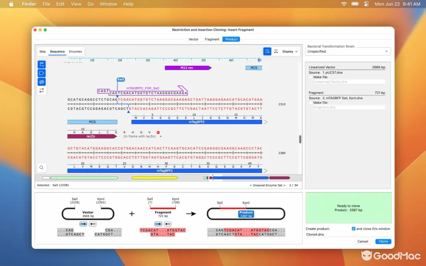Select the reverse orientation arrow under Vector
The height and width of the screenshot is (266, 426).
[93, 224]
